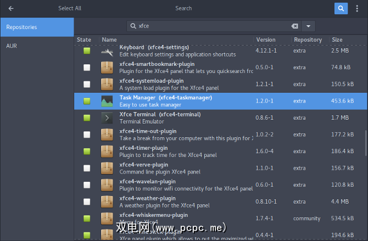The image size is (368, 241).
Task: Choose the Select All button
Action: 70,8
